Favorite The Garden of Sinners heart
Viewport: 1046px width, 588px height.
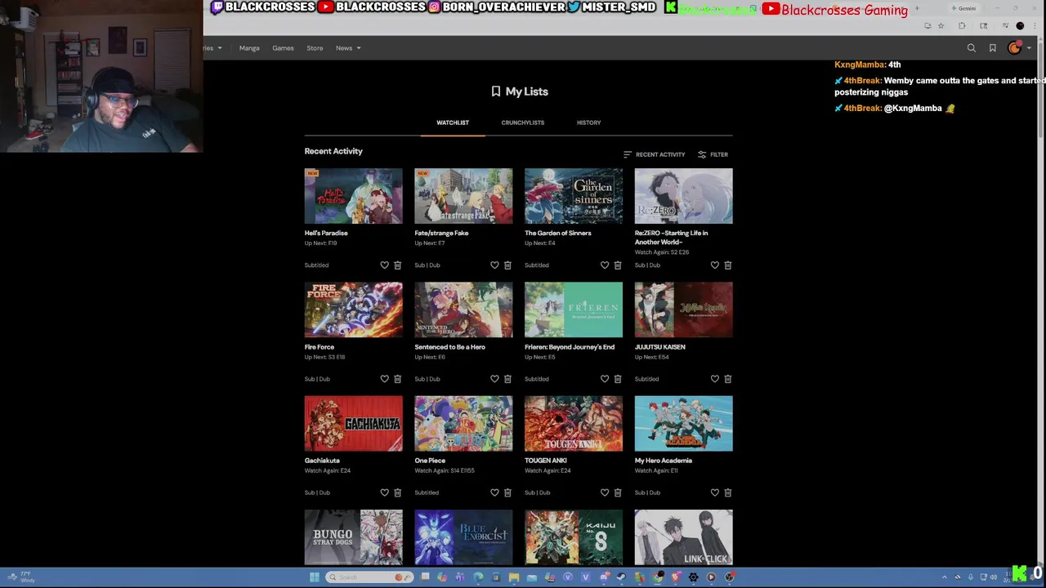coord(605,265)
